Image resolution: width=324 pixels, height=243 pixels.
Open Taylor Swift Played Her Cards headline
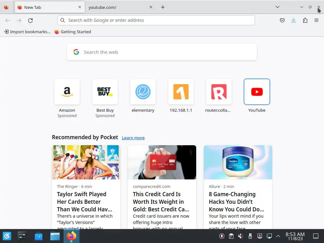point(84,202)
